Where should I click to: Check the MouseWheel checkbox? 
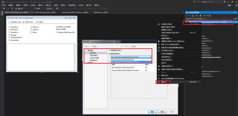click(x=9, y=40)
